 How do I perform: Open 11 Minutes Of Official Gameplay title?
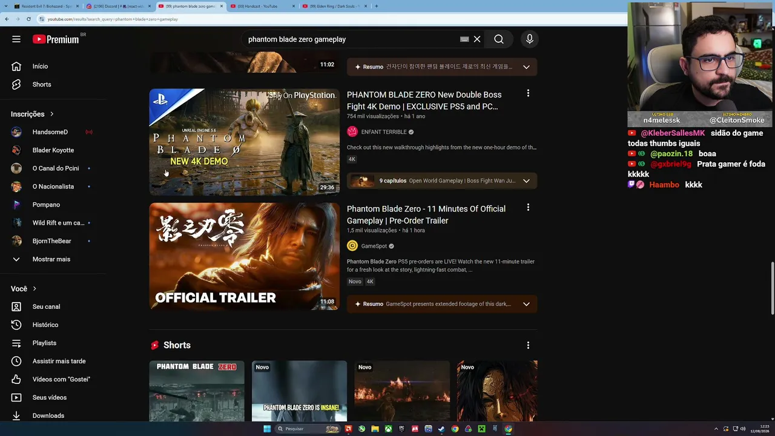[426, 215]
